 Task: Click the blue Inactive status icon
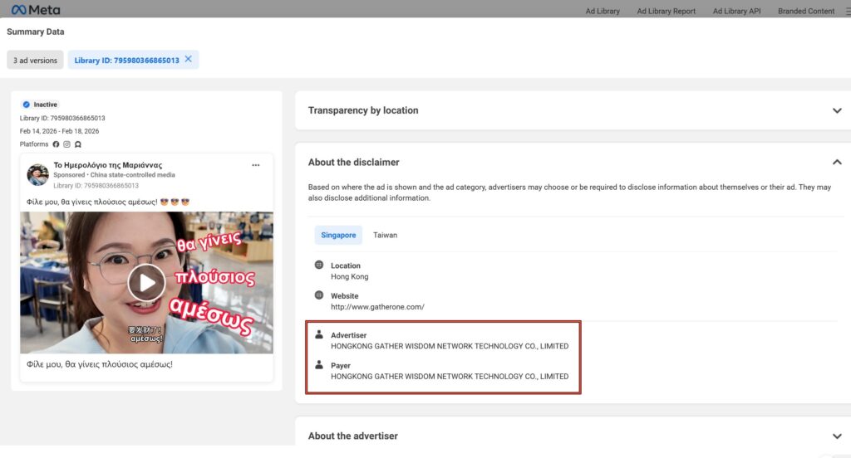coord(27,105)
